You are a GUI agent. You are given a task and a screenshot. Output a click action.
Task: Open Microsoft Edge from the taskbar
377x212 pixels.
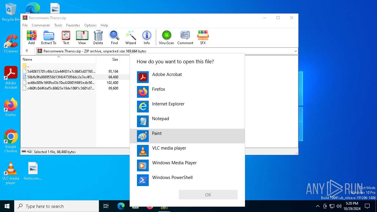click(x=121, y=206)
